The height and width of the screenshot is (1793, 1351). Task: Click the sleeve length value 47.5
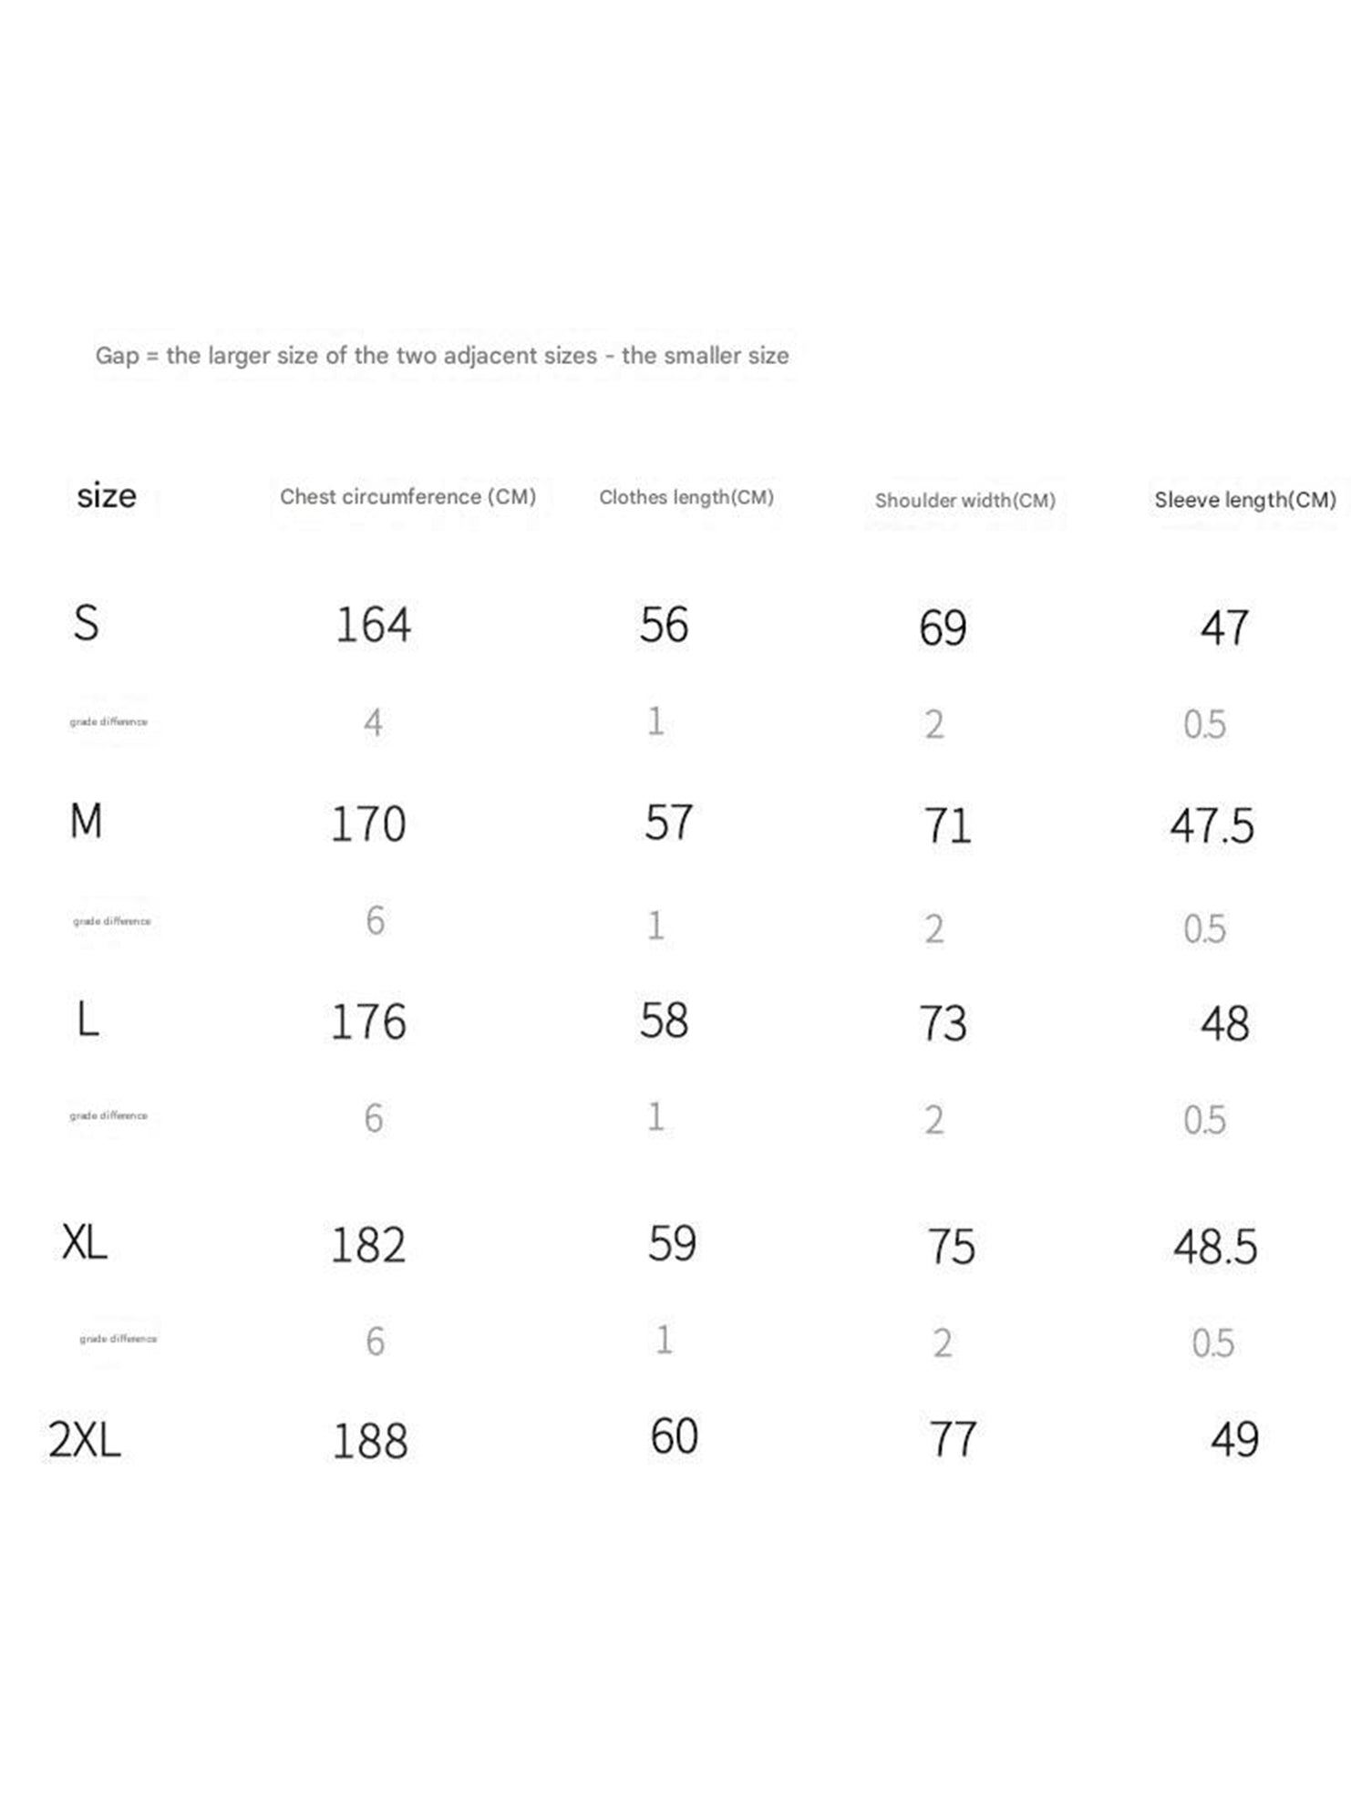click(x=1212, y=825)
